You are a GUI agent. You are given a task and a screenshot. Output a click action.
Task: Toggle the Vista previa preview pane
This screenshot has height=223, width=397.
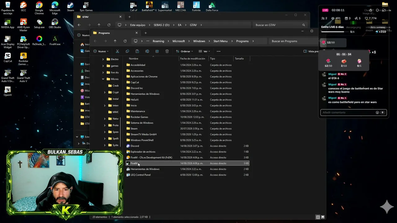click(x=311, y=51)
